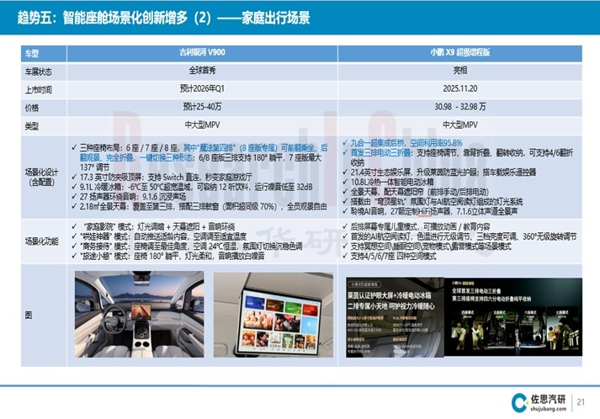Click the slide title 趋势五：智能座舱场景化创新增多
The image size is (600, 419).
click(164, 18)
